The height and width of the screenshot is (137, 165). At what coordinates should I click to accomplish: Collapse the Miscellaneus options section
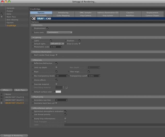pos(33,108)
